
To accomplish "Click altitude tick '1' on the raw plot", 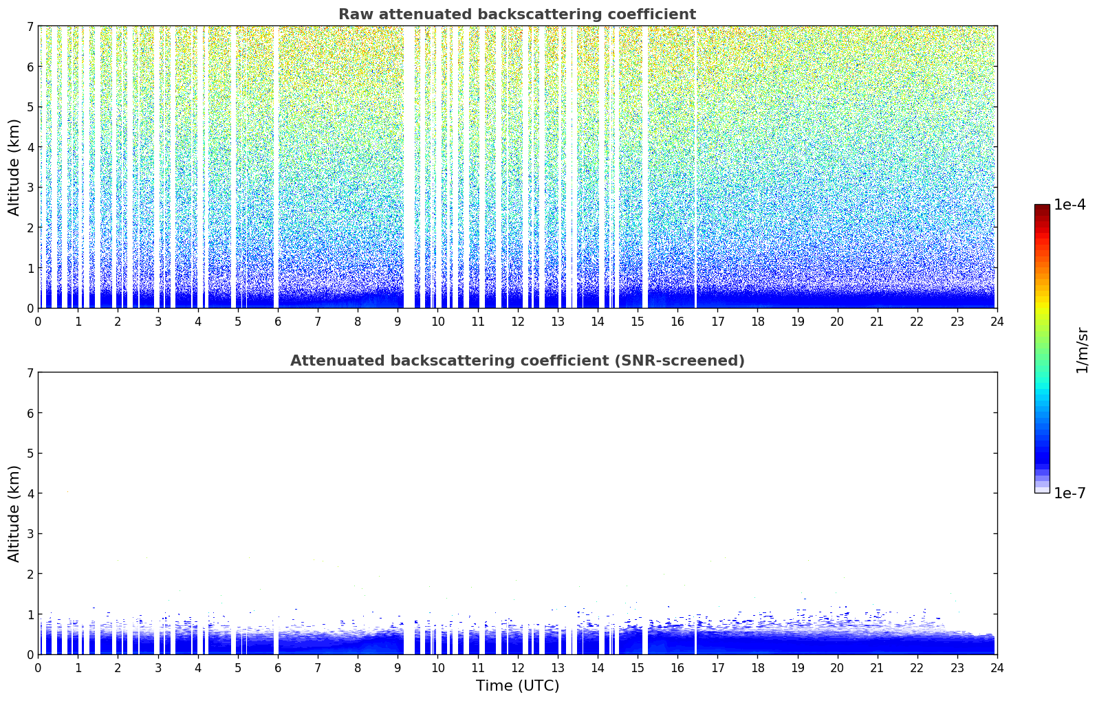I will (30, 268).
